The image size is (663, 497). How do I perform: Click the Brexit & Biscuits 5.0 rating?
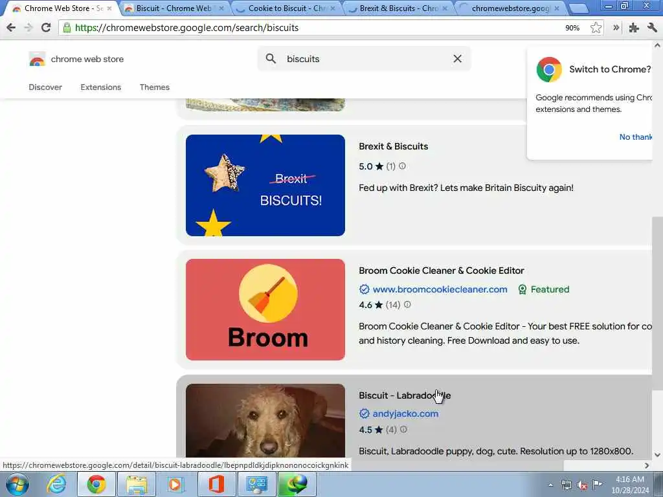coord(365,166)
